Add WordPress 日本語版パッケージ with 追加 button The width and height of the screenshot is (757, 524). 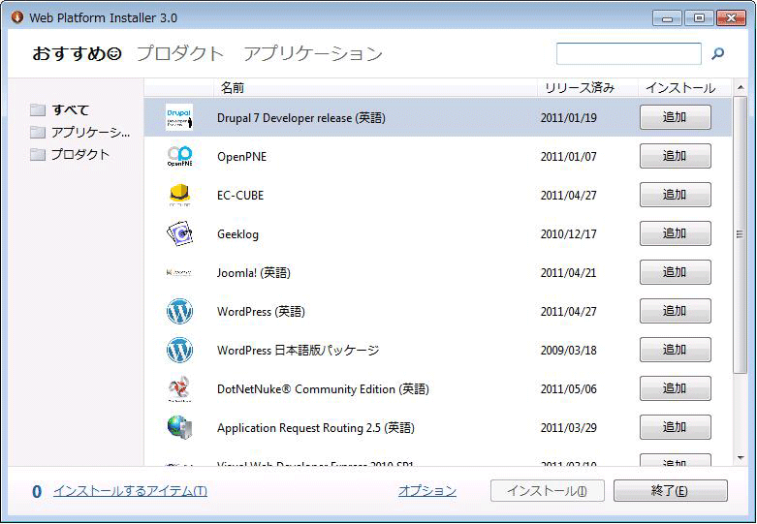click(x=675, y=350)
